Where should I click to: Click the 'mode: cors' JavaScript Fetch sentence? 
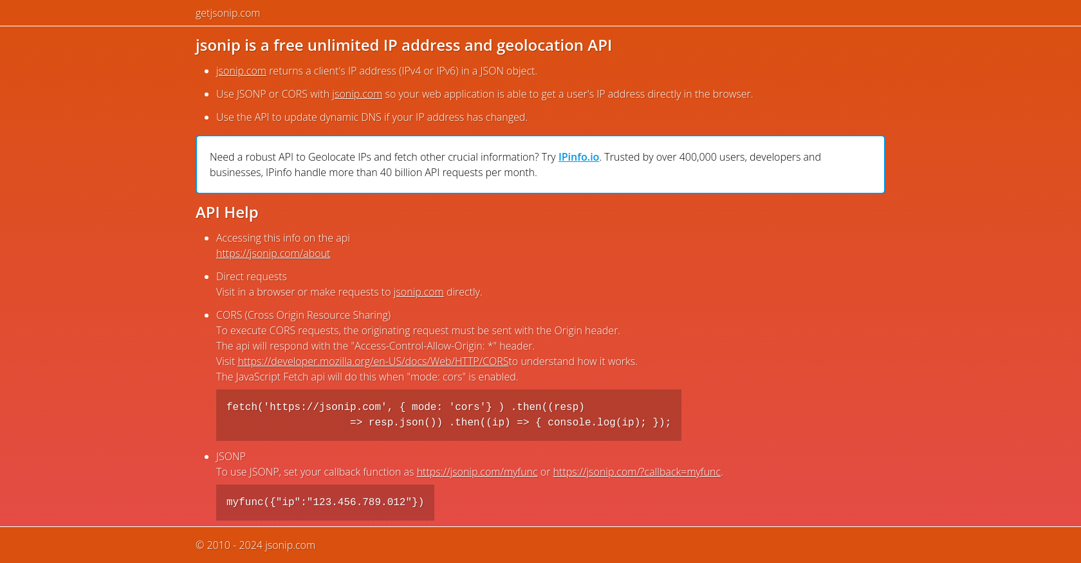(x=367, y=377)
